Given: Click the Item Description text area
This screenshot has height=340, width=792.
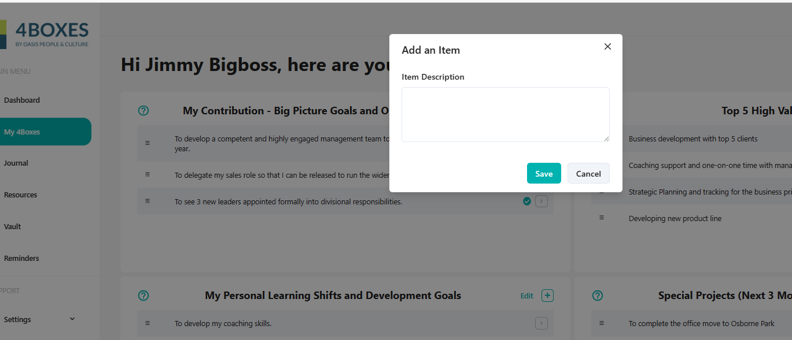Looking at the screenshot, I should pyautogui.click(x=505, y=114).
